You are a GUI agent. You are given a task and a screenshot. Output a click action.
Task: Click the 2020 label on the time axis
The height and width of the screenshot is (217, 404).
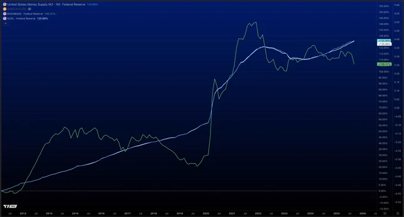206,213
